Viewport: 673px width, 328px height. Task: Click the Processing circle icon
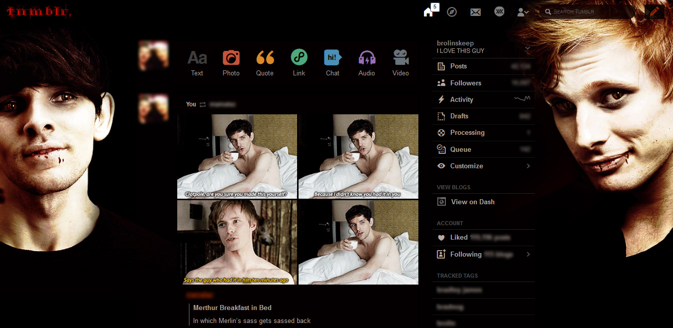pos(441,132)
